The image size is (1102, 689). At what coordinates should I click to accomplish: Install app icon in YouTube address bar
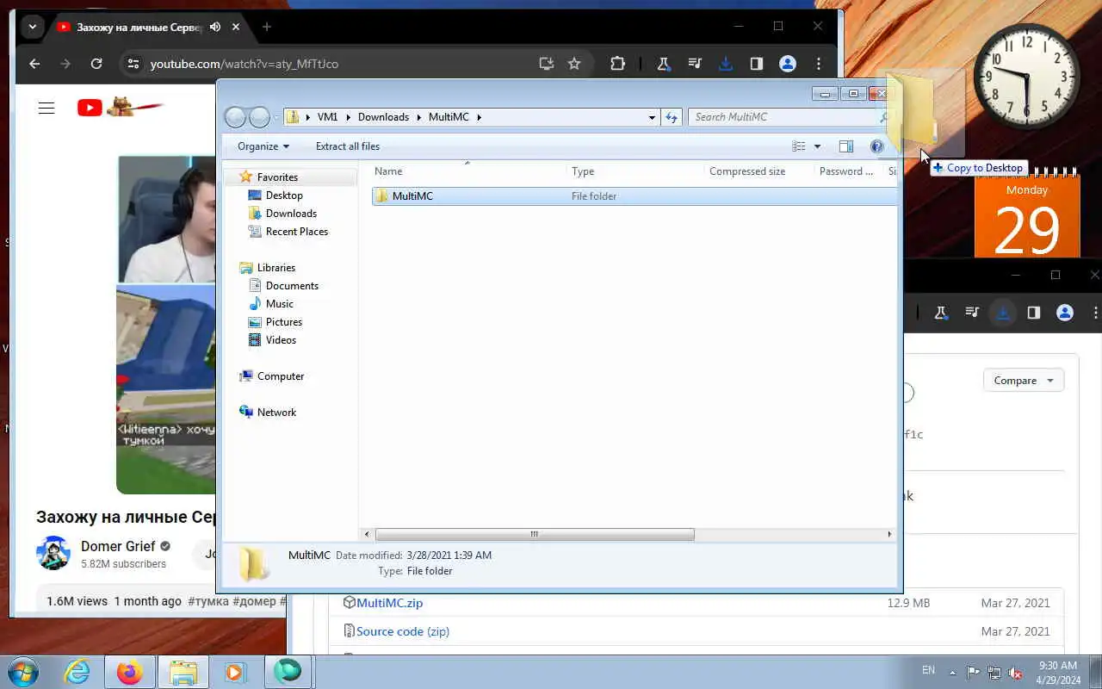pyautogui.click(x=546, y=64)
